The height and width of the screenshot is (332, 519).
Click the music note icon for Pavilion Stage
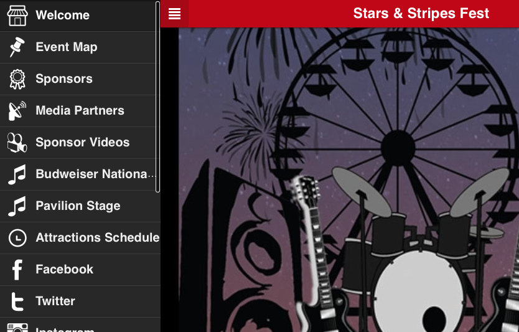click(x=17, y=206)
